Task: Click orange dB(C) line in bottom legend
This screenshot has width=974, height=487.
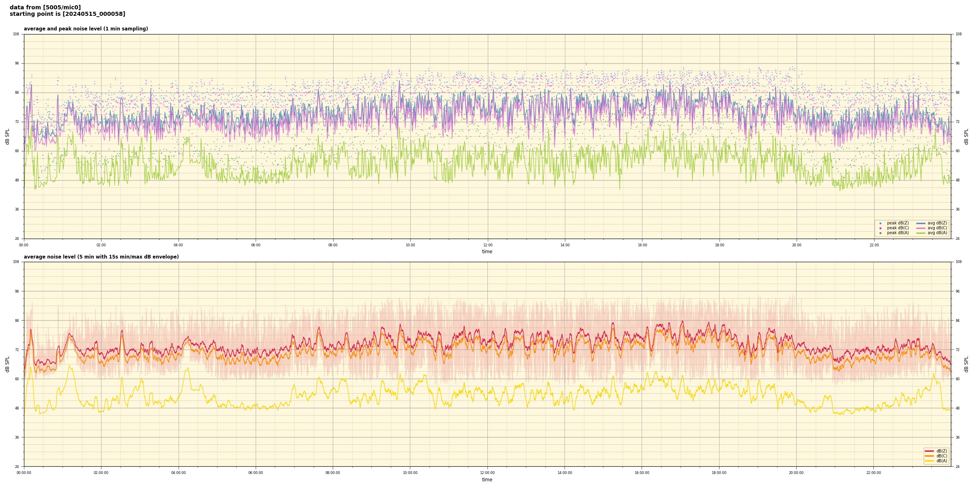Action: click(x=929, y=456)
